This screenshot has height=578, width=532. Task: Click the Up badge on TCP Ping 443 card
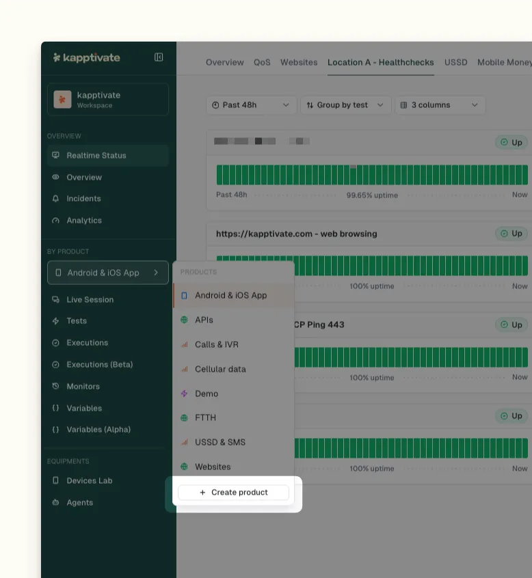[x=511, y=325]
